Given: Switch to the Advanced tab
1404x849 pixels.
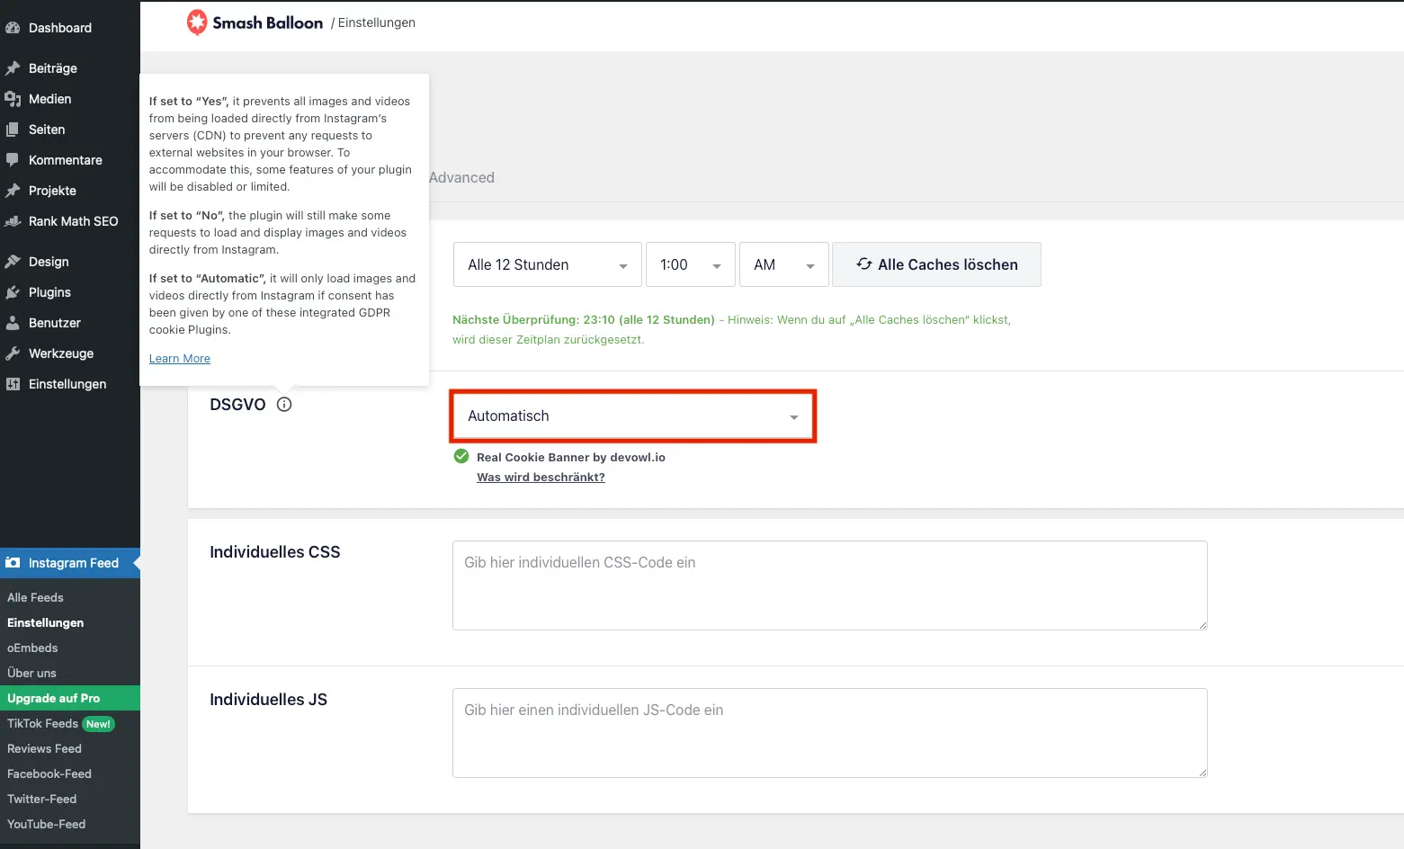Looking at the screenshot, I should [461, 178].
